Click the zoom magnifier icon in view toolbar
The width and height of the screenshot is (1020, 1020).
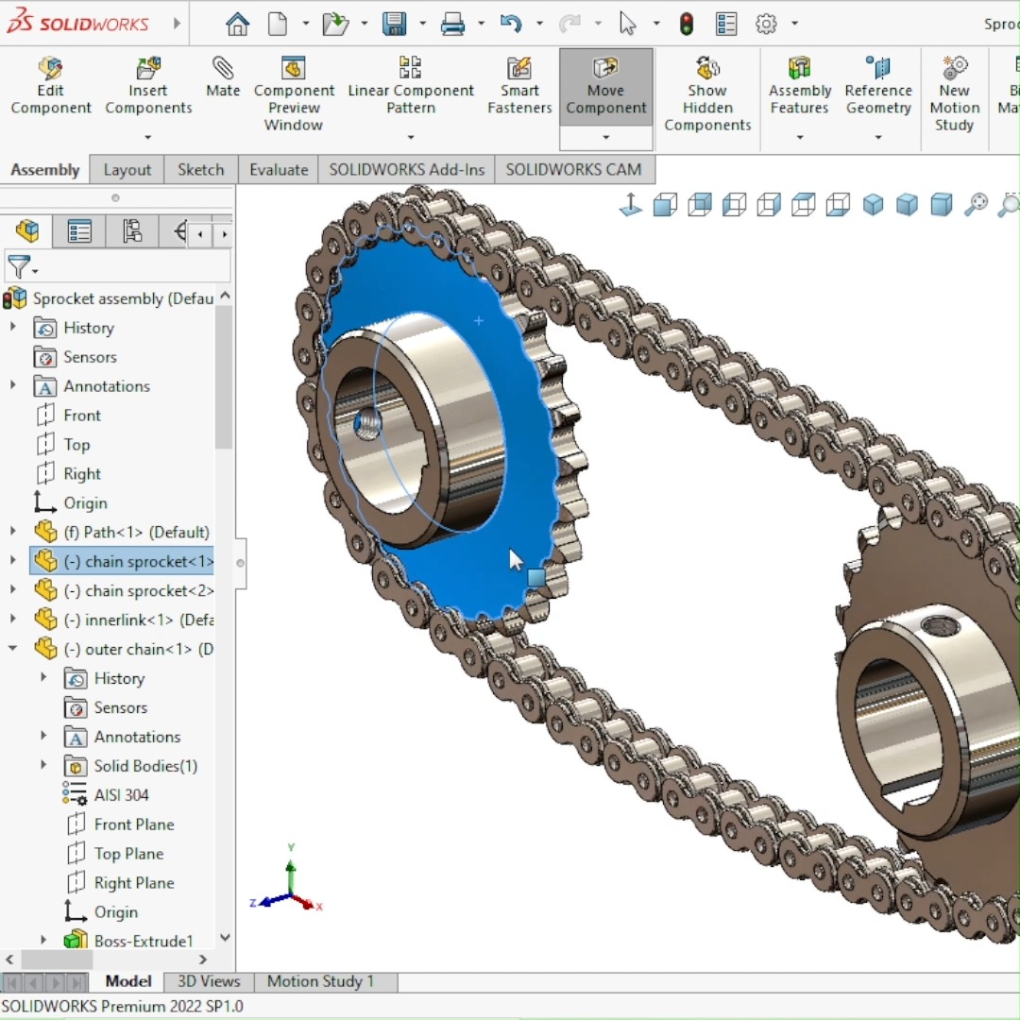(x=976, y=204)
